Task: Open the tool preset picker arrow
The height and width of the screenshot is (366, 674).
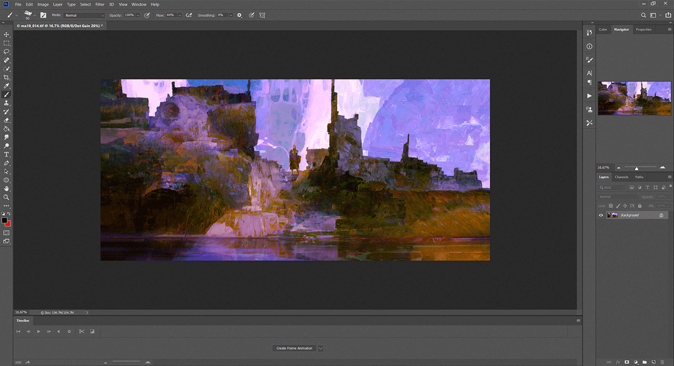Action: coord(17,15)
